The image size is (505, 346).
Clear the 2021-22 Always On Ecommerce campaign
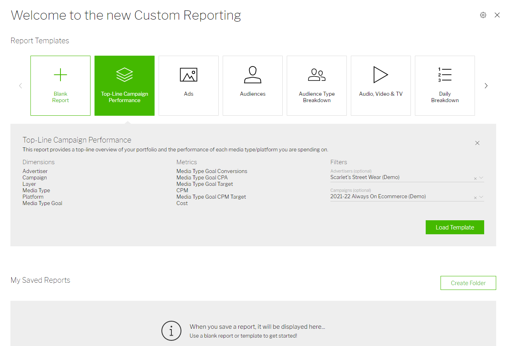coord(475,198)
